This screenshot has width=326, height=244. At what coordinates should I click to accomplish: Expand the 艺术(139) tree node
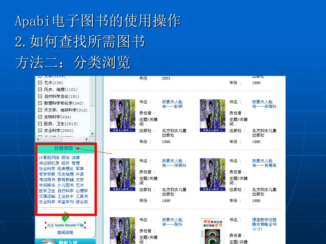coord(40,83)
